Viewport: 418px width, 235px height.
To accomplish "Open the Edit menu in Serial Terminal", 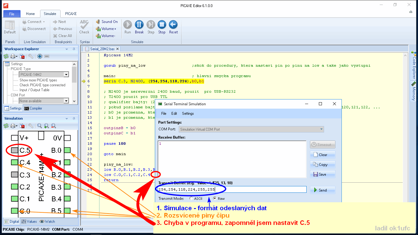I will 174,114.
